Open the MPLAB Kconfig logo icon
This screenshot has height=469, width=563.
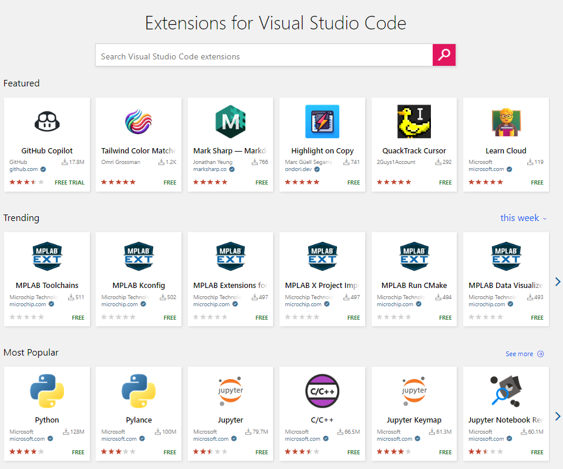coord(139,256)
